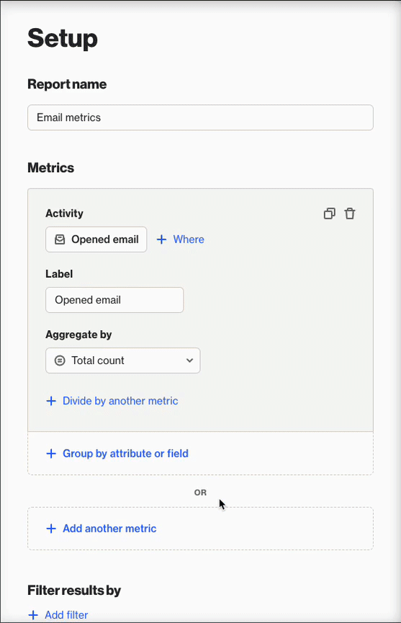Image resolution: width=401 pixels, height=623 pixels.
Task: Click the Activity label
Action: (x=64, y=214)
